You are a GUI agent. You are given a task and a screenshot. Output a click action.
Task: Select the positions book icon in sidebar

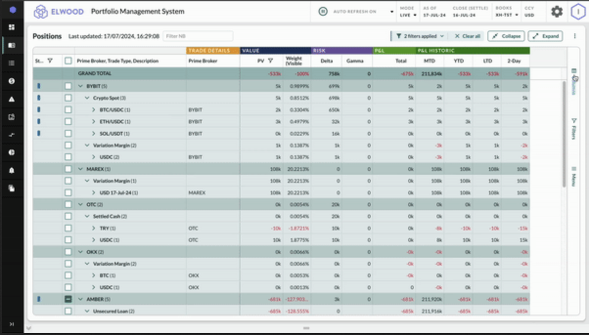[x=12, y=45]
